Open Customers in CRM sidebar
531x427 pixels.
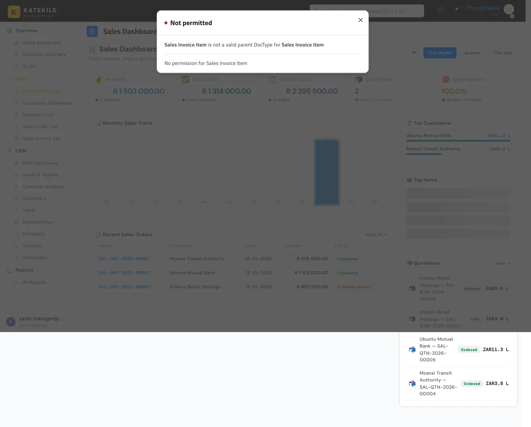(x=35, y=198)
